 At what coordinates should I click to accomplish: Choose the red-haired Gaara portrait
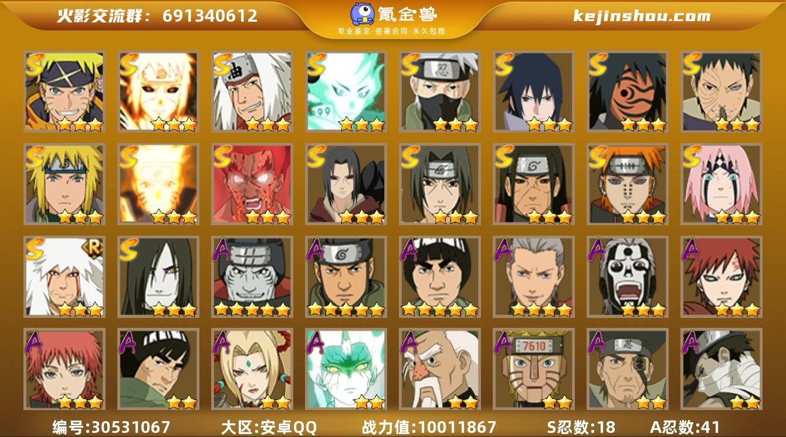pos(721,277)
